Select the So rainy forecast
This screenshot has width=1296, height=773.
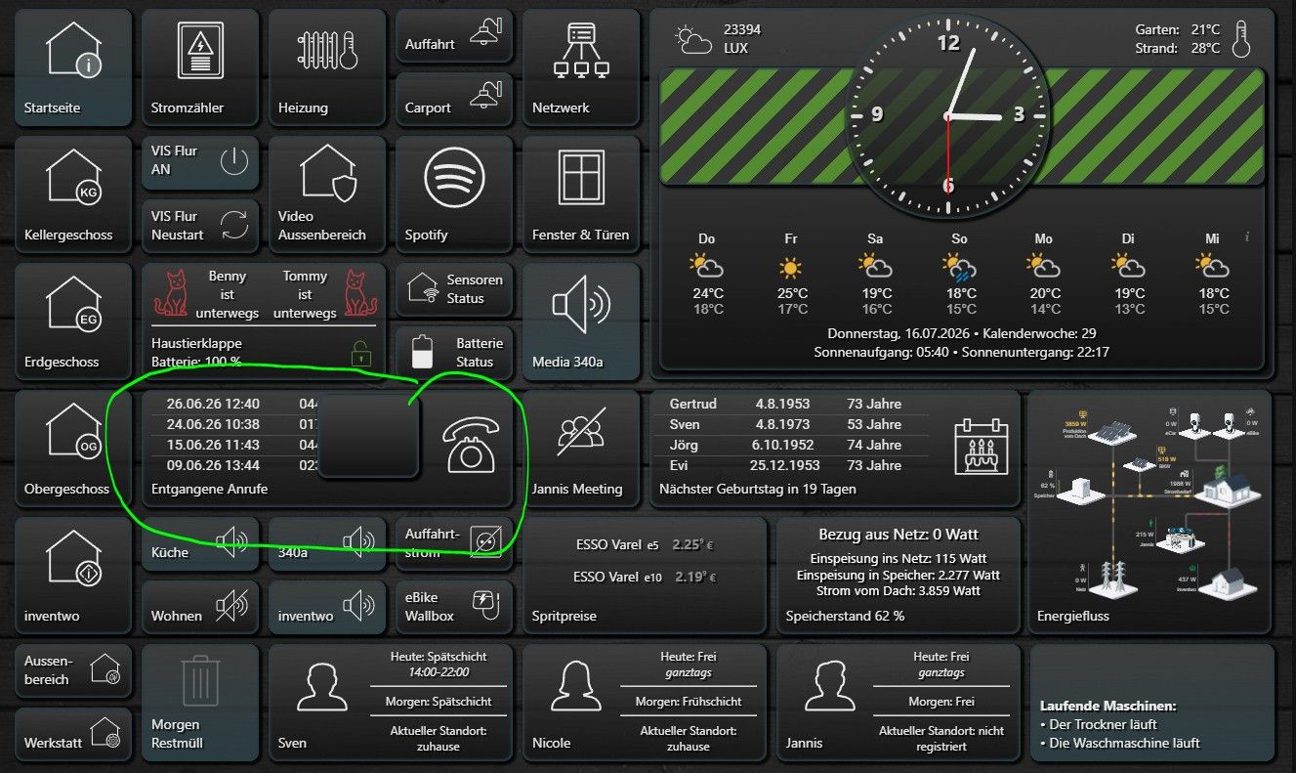(960, 277)
